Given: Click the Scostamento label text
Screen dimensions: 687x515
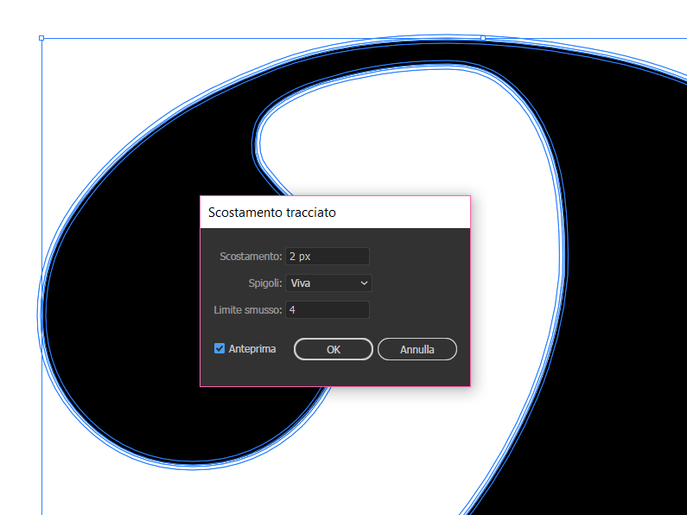Looking at the screenshot, I should (251, 256).
